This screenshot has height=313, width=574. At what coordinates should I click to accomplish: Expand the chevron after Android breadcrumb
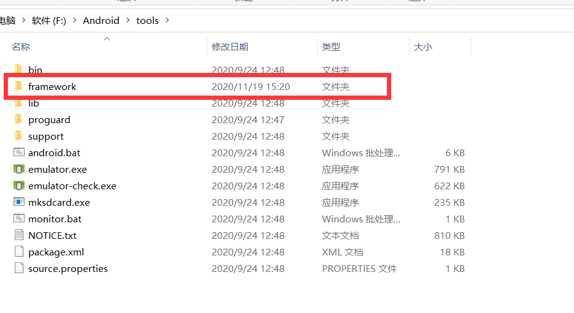[x=128, y=20]
